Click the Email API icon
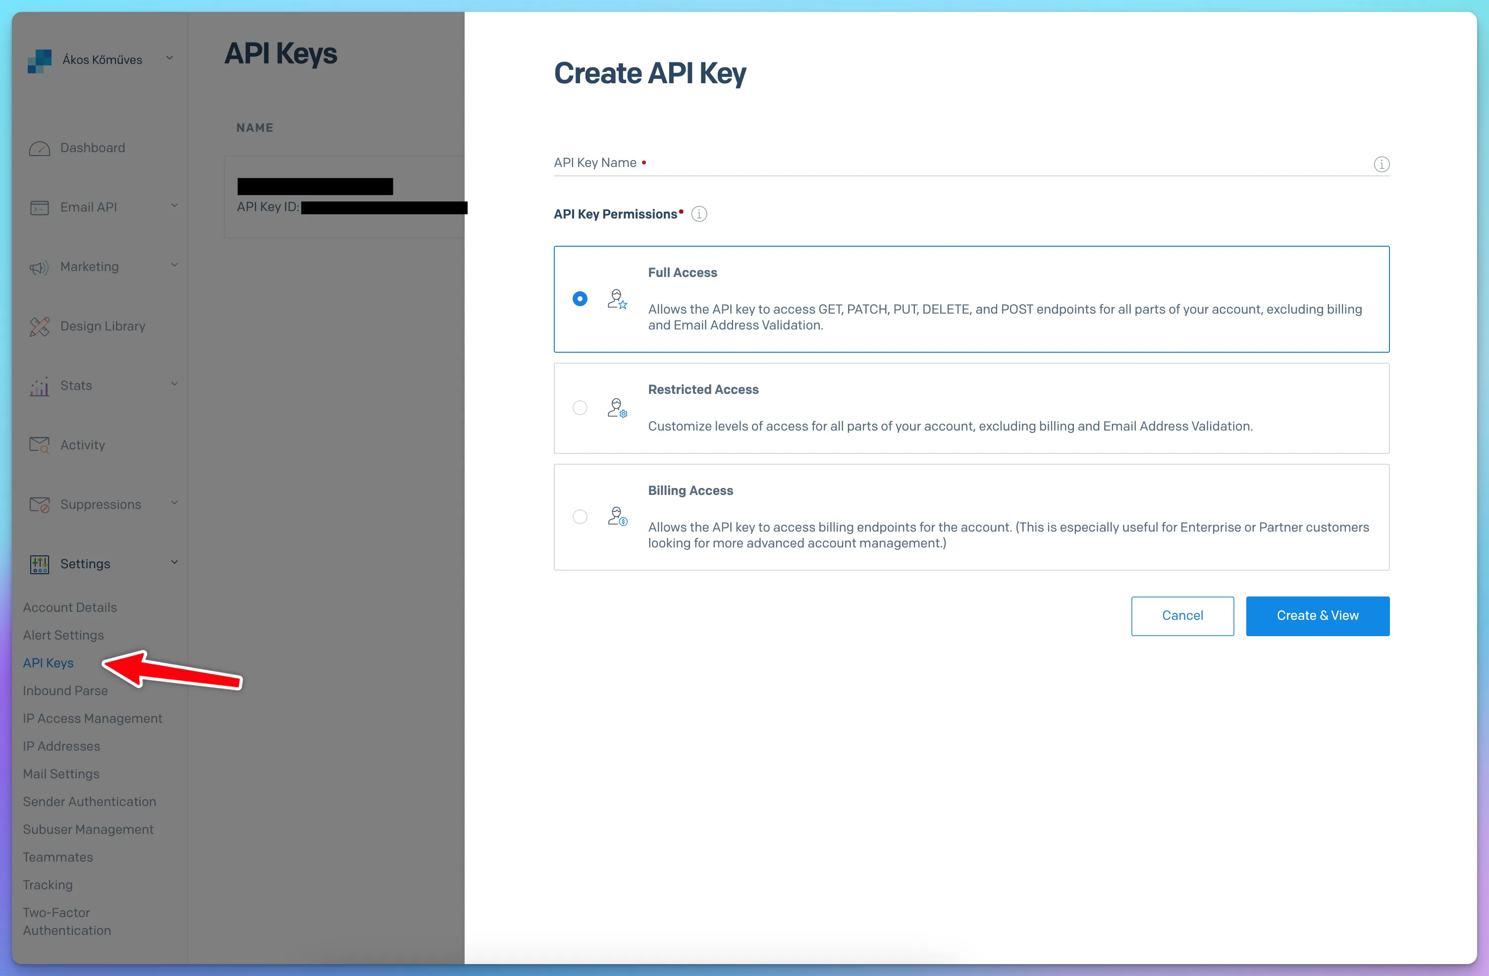Image resolution: width=1489 pixels, height=976 pixels. [40, 208]
